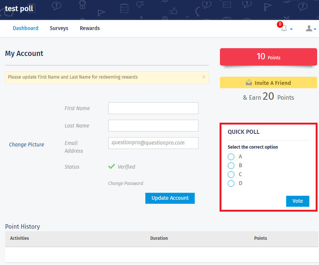This screenshot has height=265, width=319.
Task: Click the green Verified checkmark icon
Action: [x=111, y=166]
